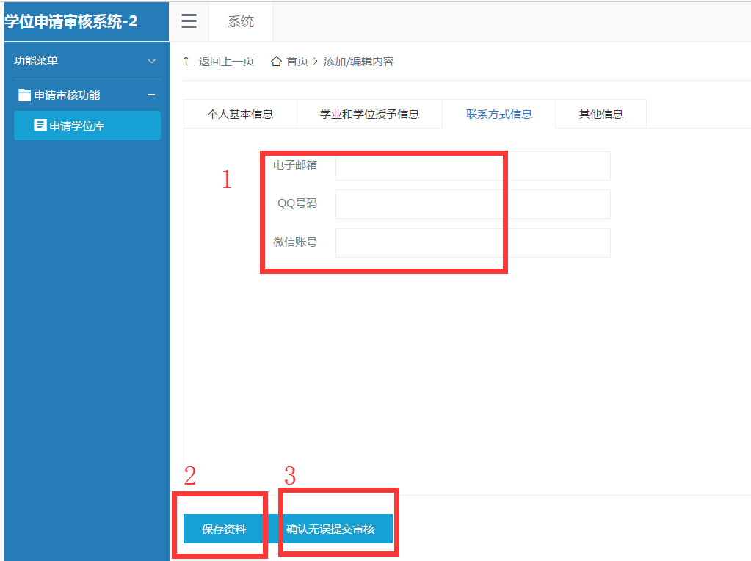Click the 电子邮箱 input field

418,166
